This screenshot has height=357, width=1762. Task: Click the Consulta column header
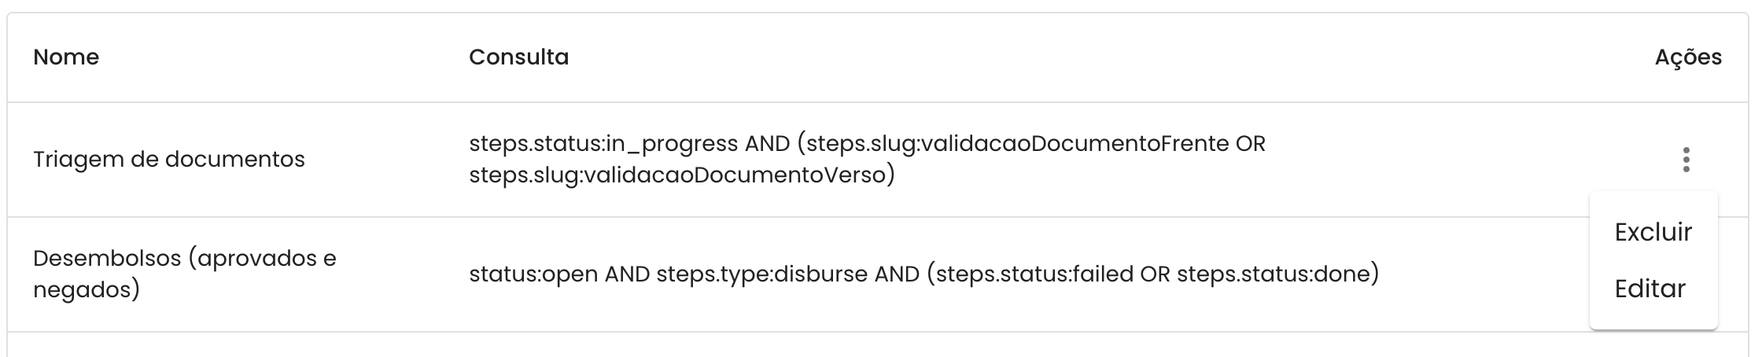(518, 57)
